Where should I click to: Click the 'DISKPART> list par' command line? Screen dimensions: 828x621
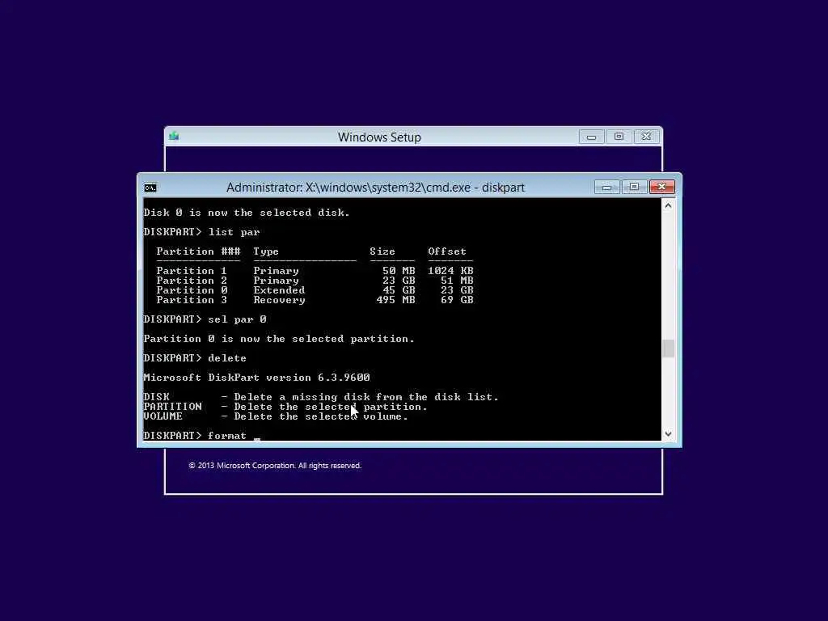point(201,232)
